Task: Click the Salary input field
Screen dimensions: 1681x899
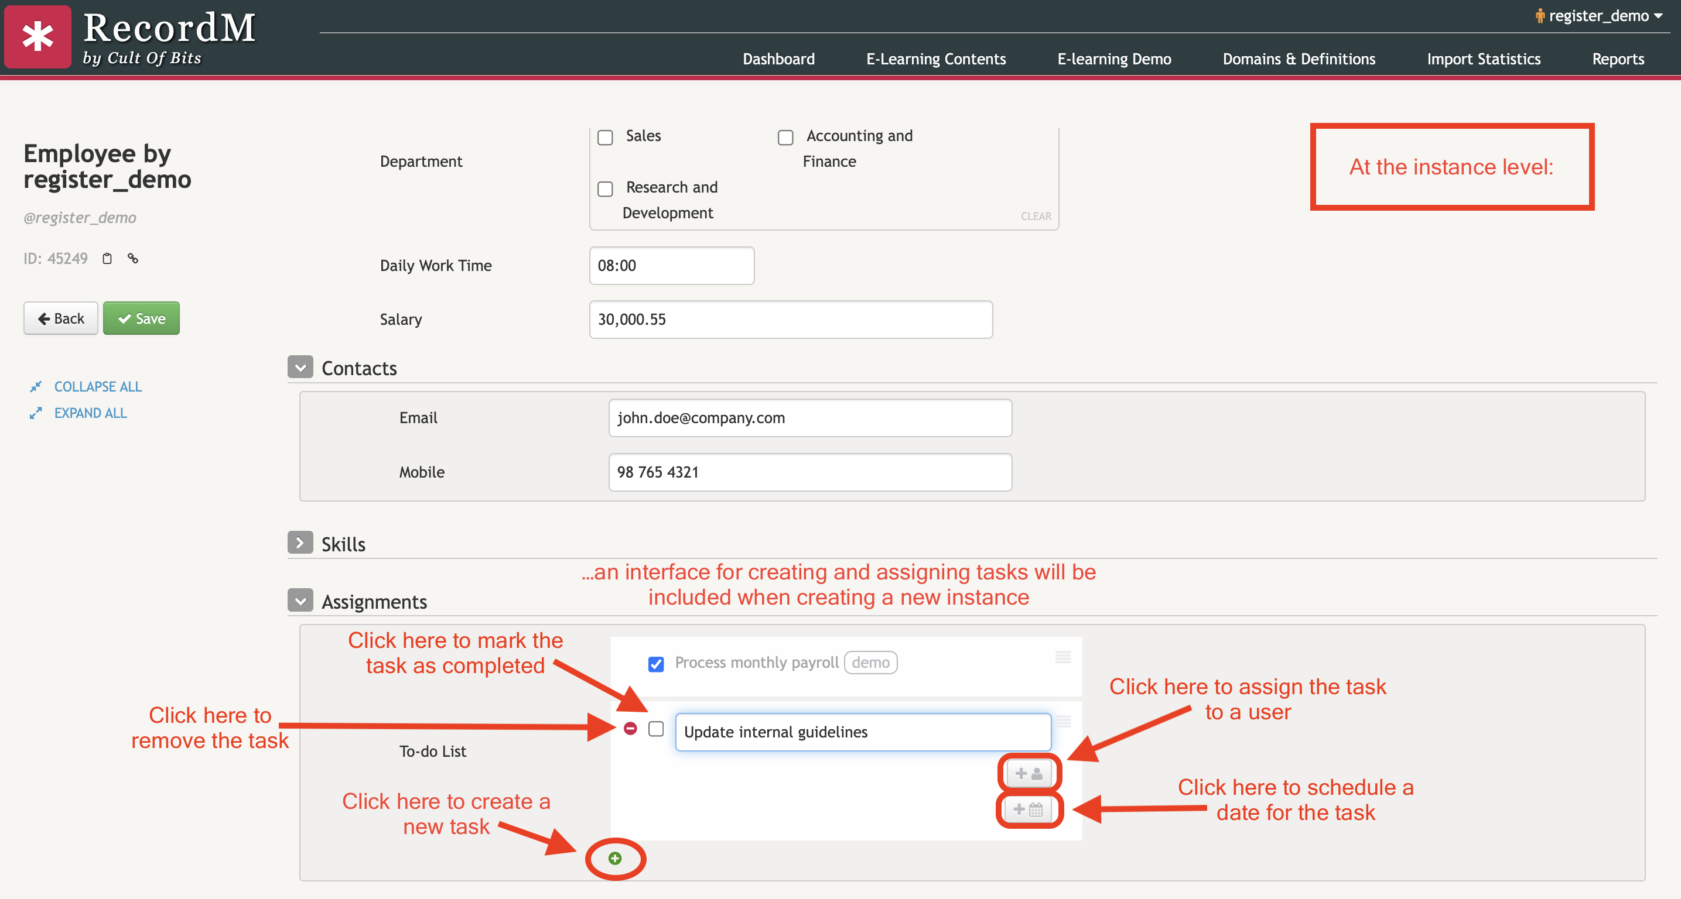Action: [x=790, y=320]
